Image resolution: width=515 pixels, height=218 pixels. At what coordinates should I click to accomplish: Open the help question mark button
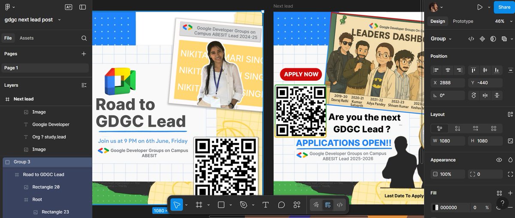pyautogui.click(x=502, y=203)
